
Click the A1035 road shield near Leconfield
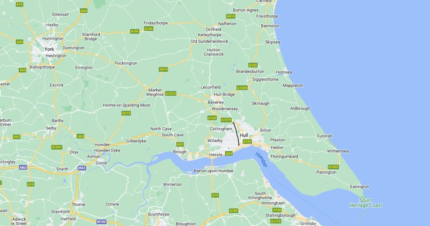click(242, 88)
